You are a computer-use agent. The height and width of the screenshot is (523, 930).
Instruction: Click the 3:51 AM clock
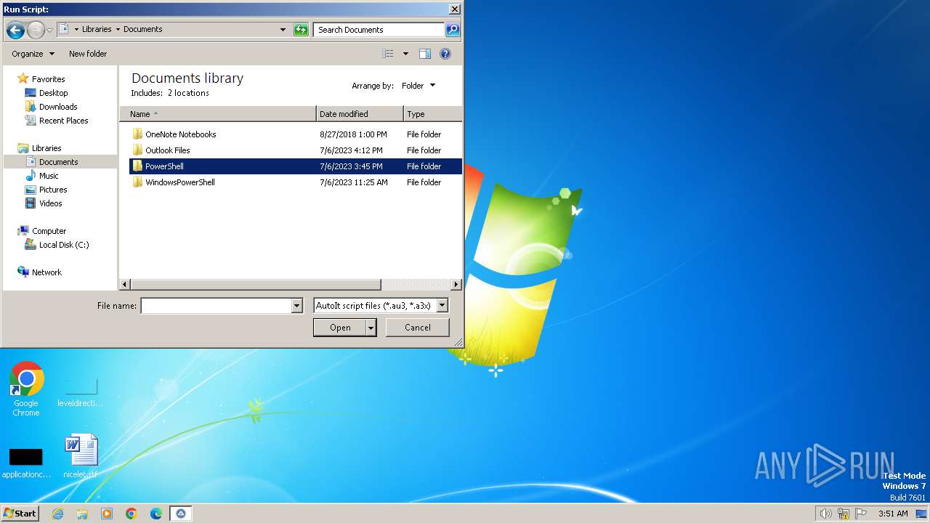[x=893, y=514]
